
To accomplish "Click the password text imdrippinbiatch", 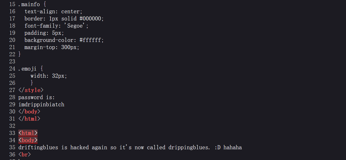I will pos(41,105).
